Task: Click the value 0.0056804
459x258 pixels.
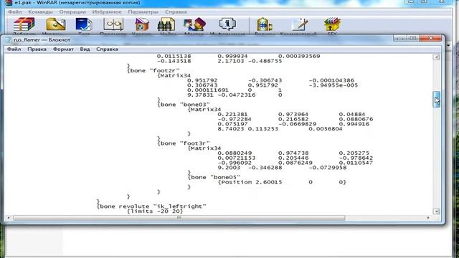Action: (325, 129)
